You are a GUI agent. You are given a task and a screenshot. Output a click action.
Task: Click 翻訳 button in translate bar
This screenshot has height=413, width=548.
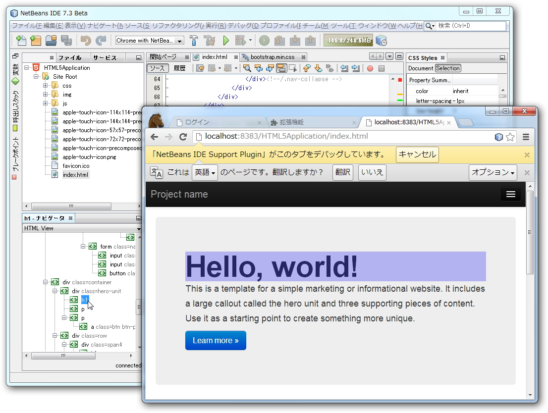tap(342, 172)
